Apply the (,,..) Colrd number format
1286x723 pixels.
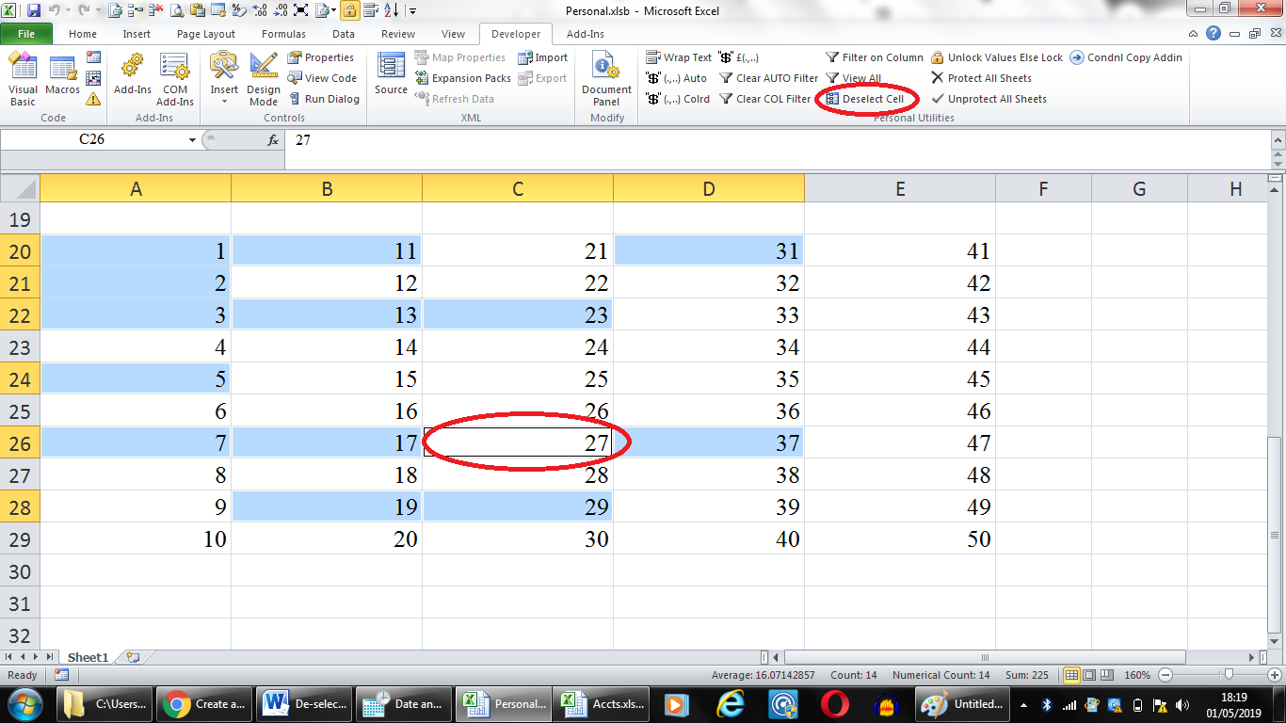(678, 99)
